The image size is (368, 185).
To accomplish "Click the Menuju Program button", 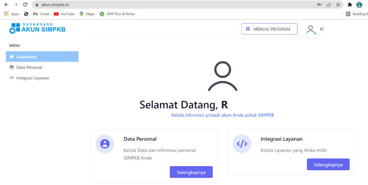I will 269,29.
